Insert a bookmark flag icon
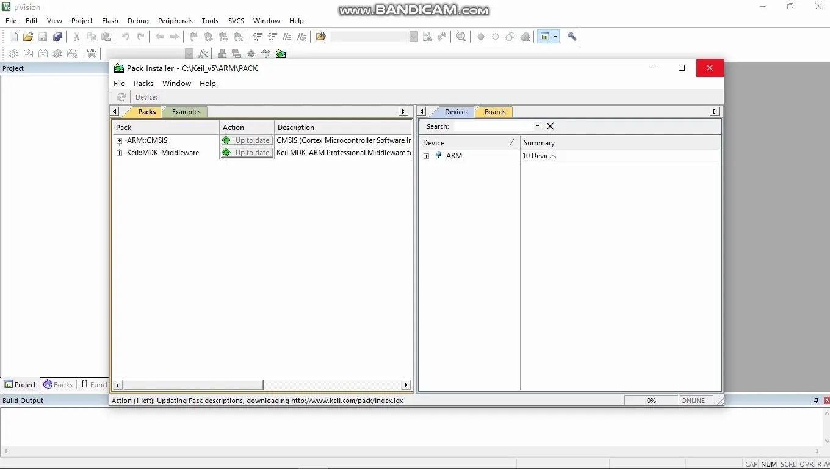This screenshot has width=830, height=469. coord(194,37)
